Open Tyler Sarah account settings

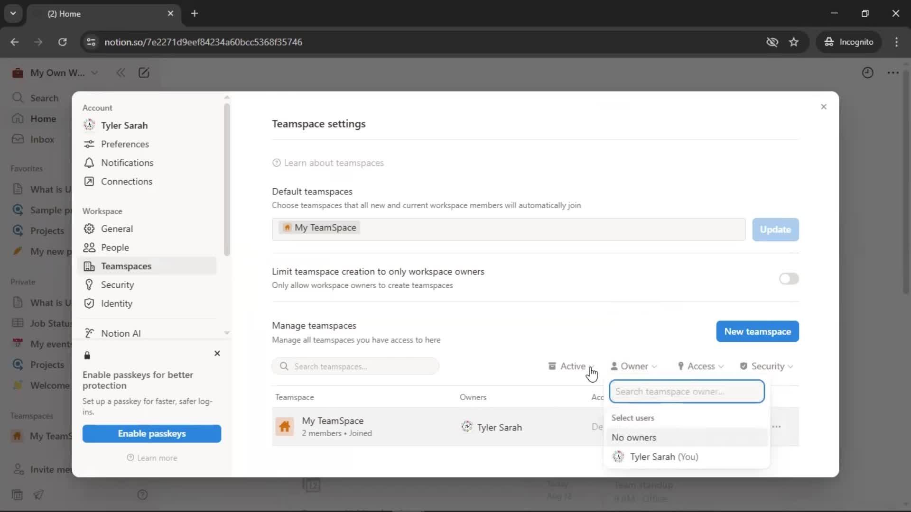tap(147, 125)
